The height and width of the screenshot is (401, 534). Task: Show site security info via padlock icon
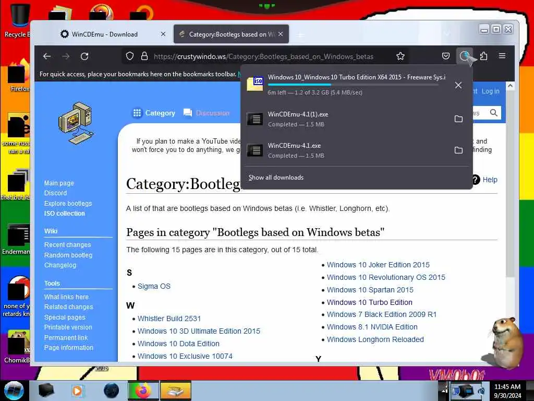[x=144, y=56]
